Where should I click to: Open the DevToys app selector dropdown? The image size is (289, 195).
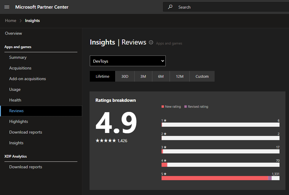[127, 61]
